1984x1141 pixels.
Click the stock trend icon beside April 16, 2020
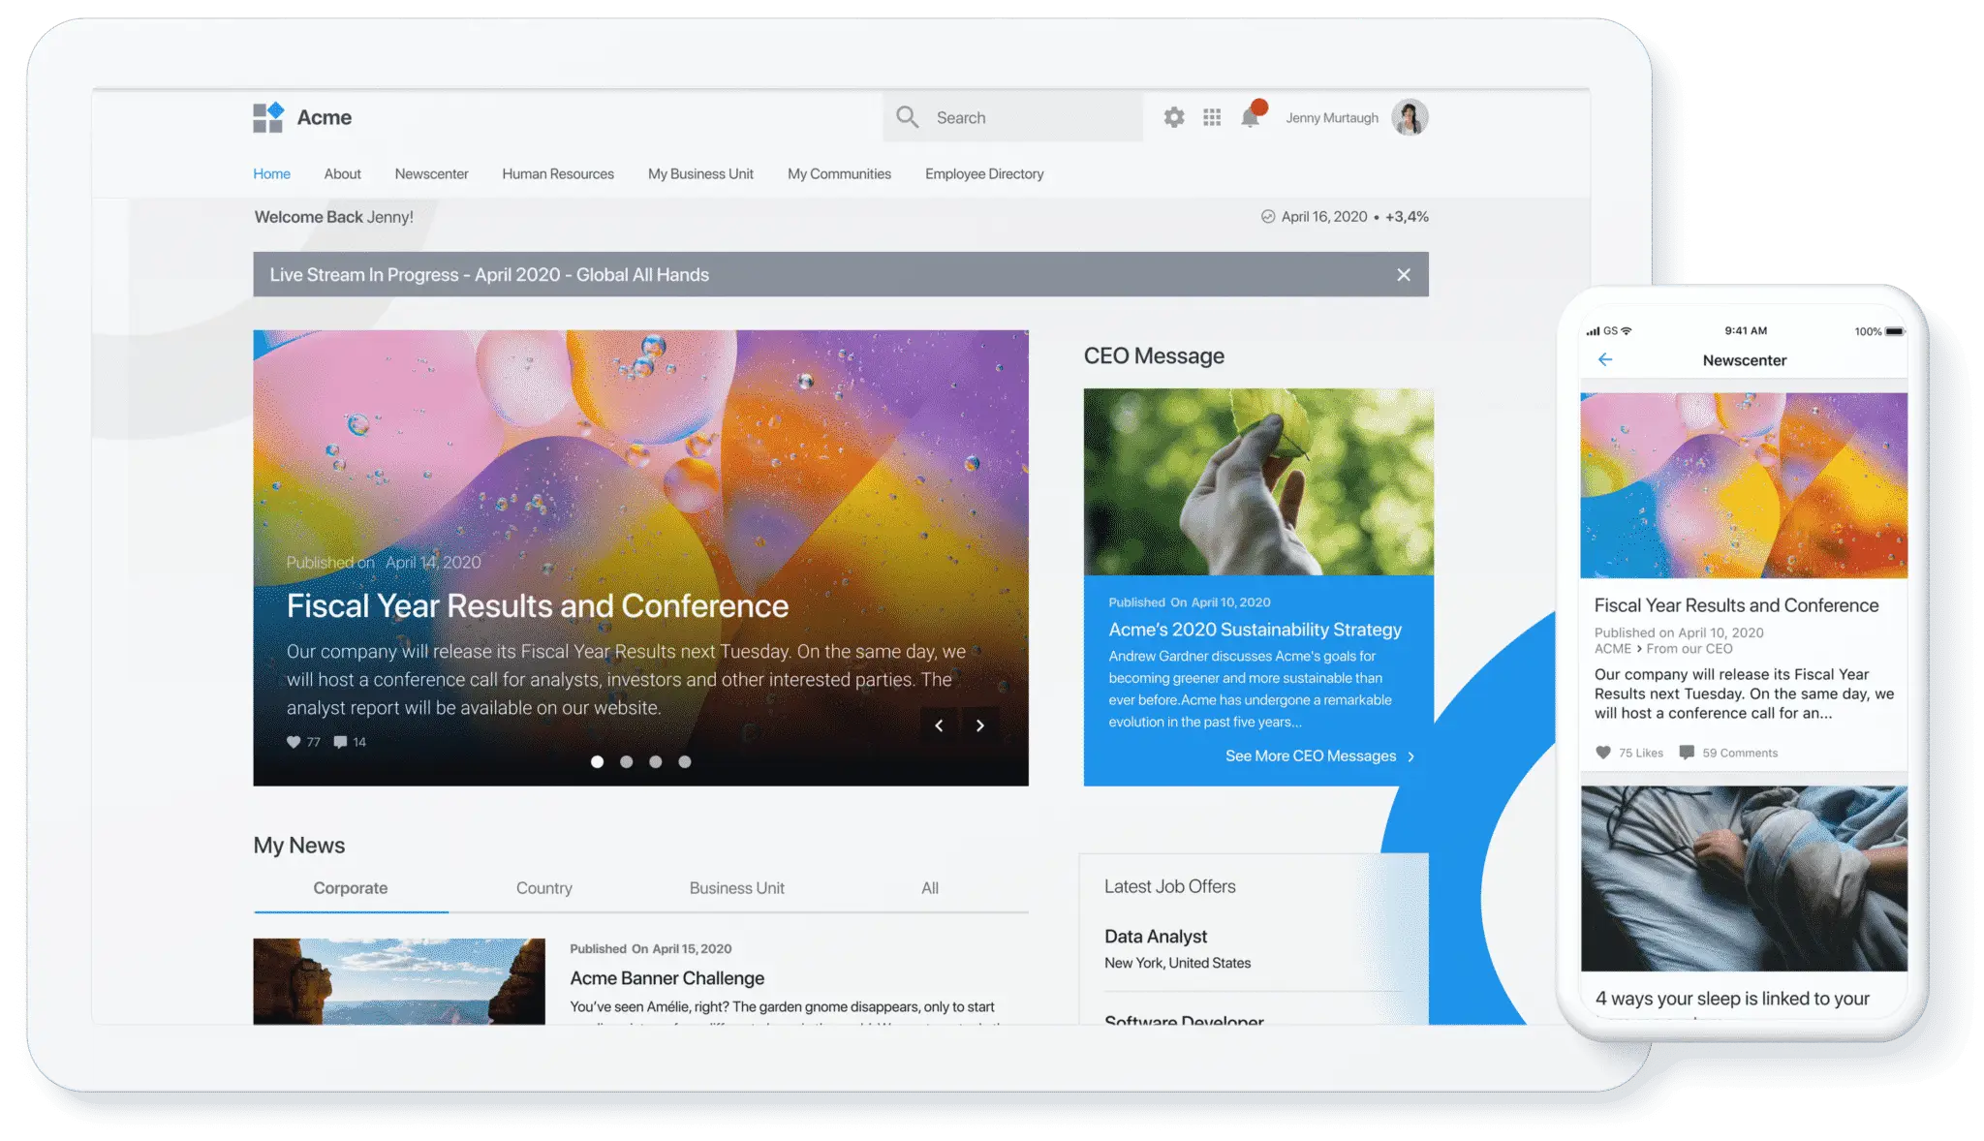click(1268, 217)
